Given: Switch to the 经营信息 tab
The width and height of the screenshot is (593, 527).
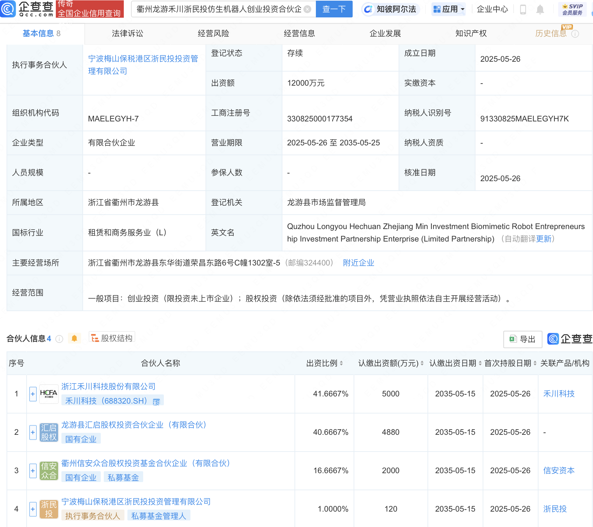Looking at the screenshot, I should click(x=299, y=33).
